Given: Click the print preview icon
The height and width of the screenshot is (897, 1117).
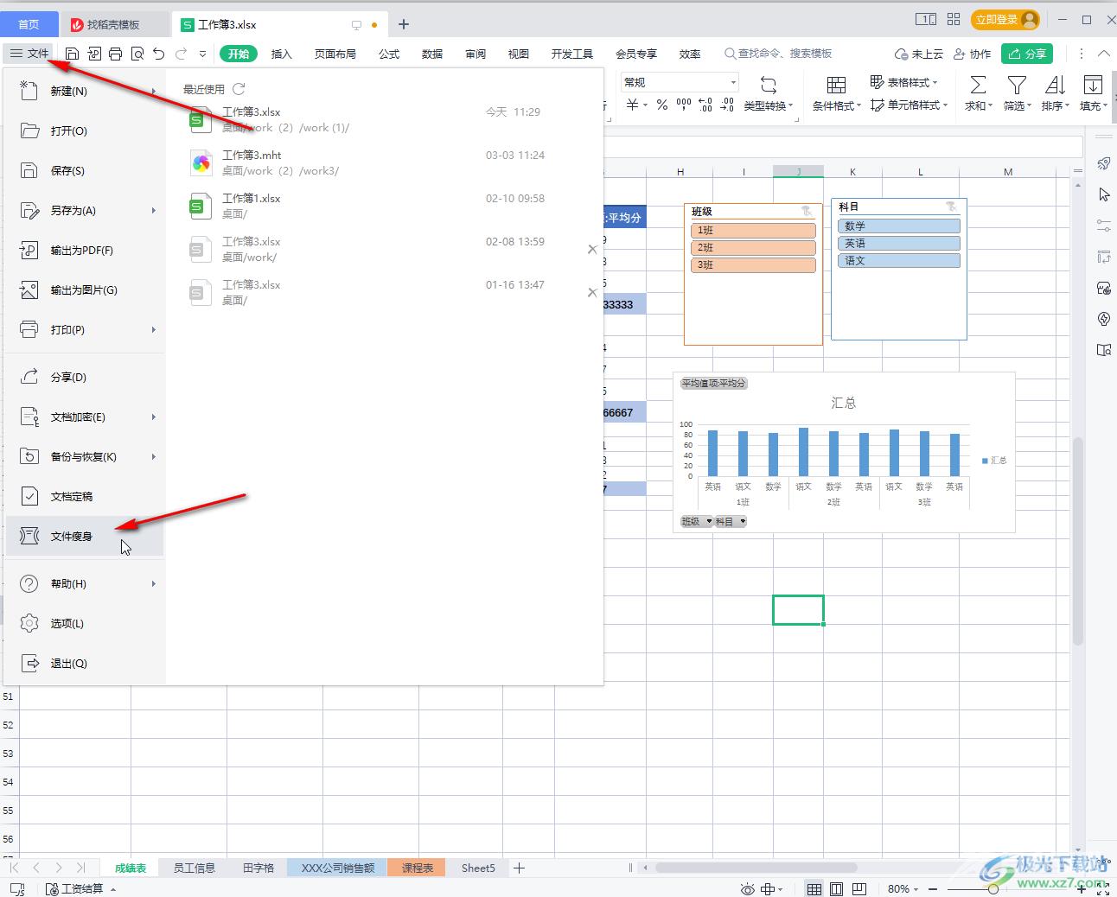Looking at the screenshot, I should pos(137,54).
